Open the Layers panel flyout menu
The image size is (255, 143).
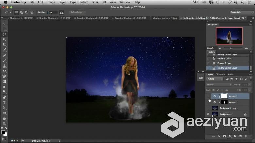[x=250, y=74]
